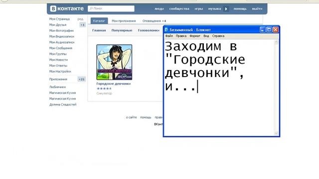Click the Notepad scrollbar down arrow
319x179 pixels.
276,133
